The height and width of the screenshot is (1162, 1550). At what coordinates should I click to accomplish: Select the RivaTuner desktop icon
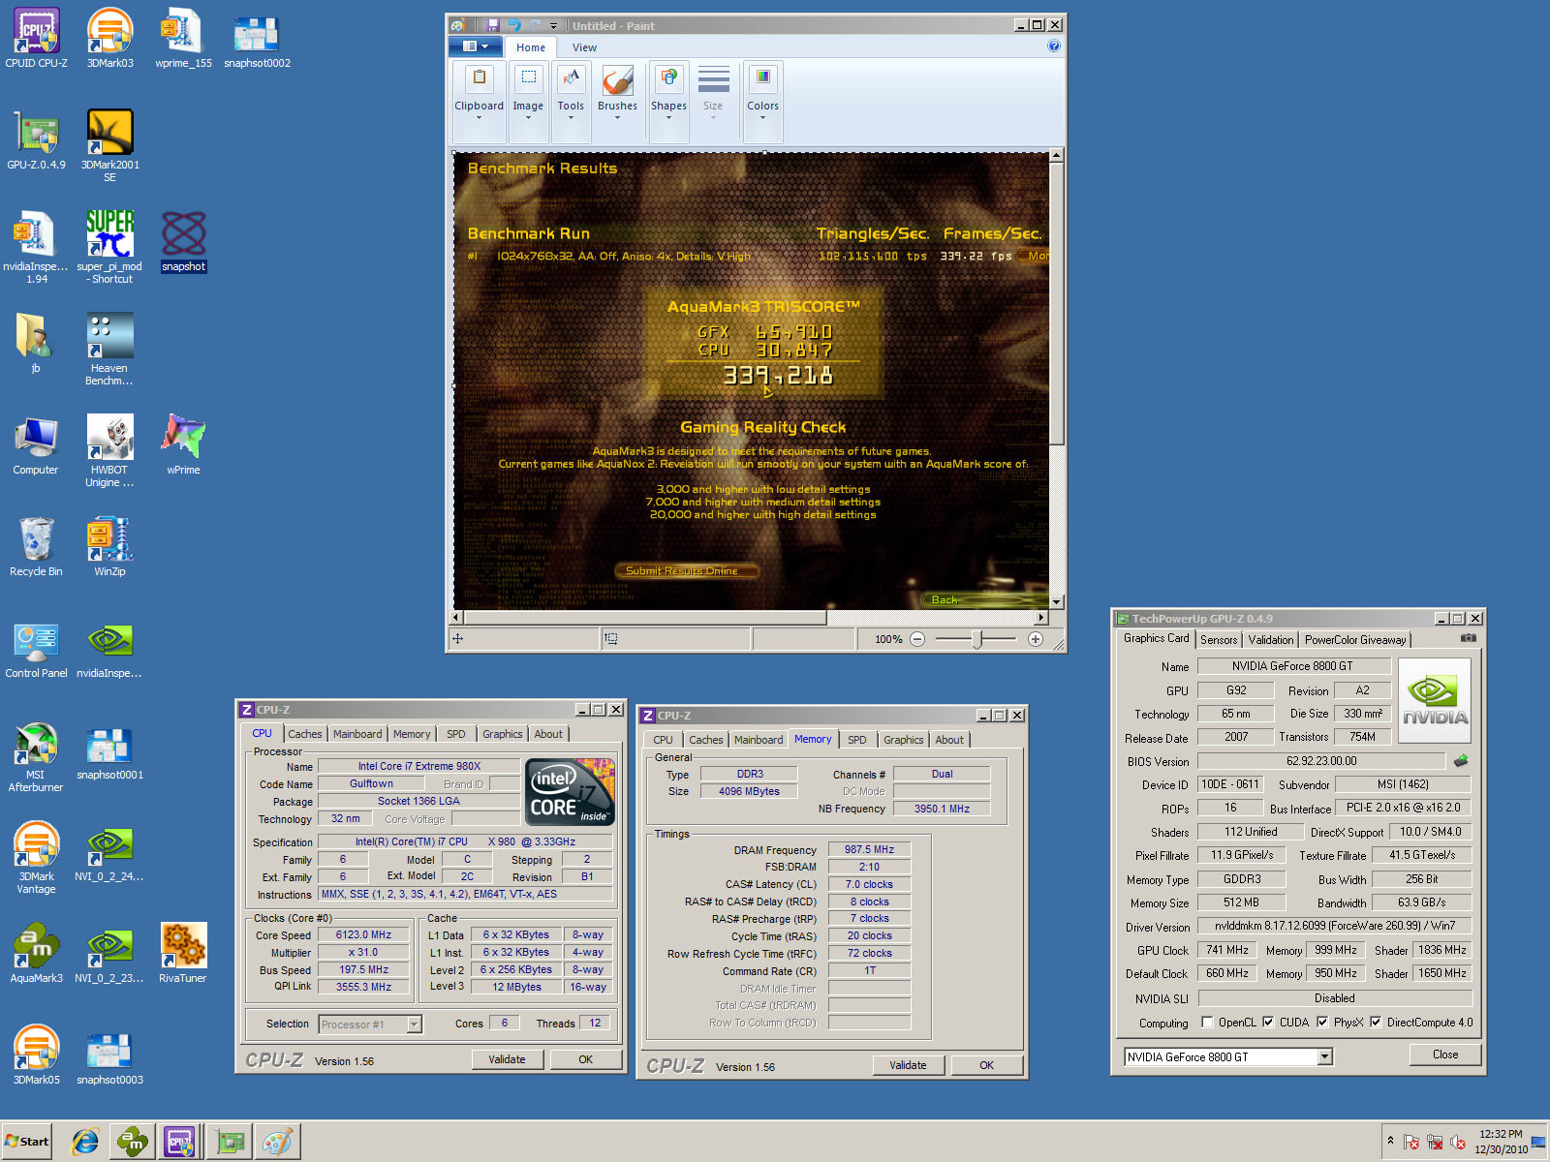[x=183, y=952]
